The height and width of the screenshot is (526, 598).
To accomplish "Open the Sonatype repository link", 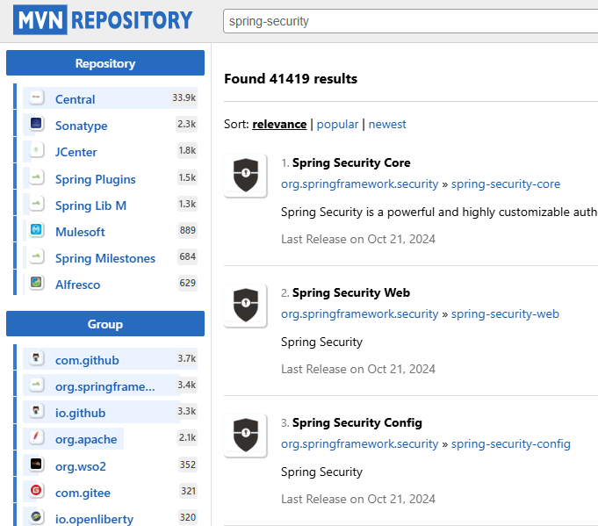I will coord(82,126).
